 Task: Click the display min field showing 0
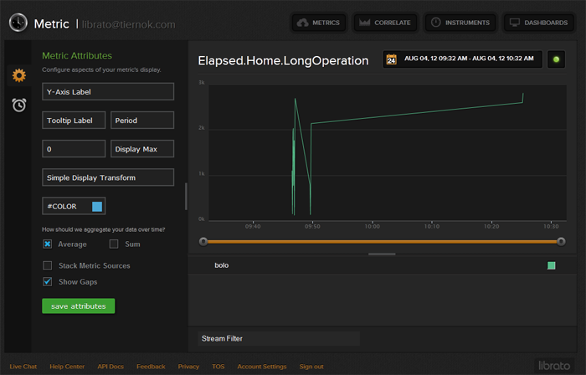click(74, 149)
